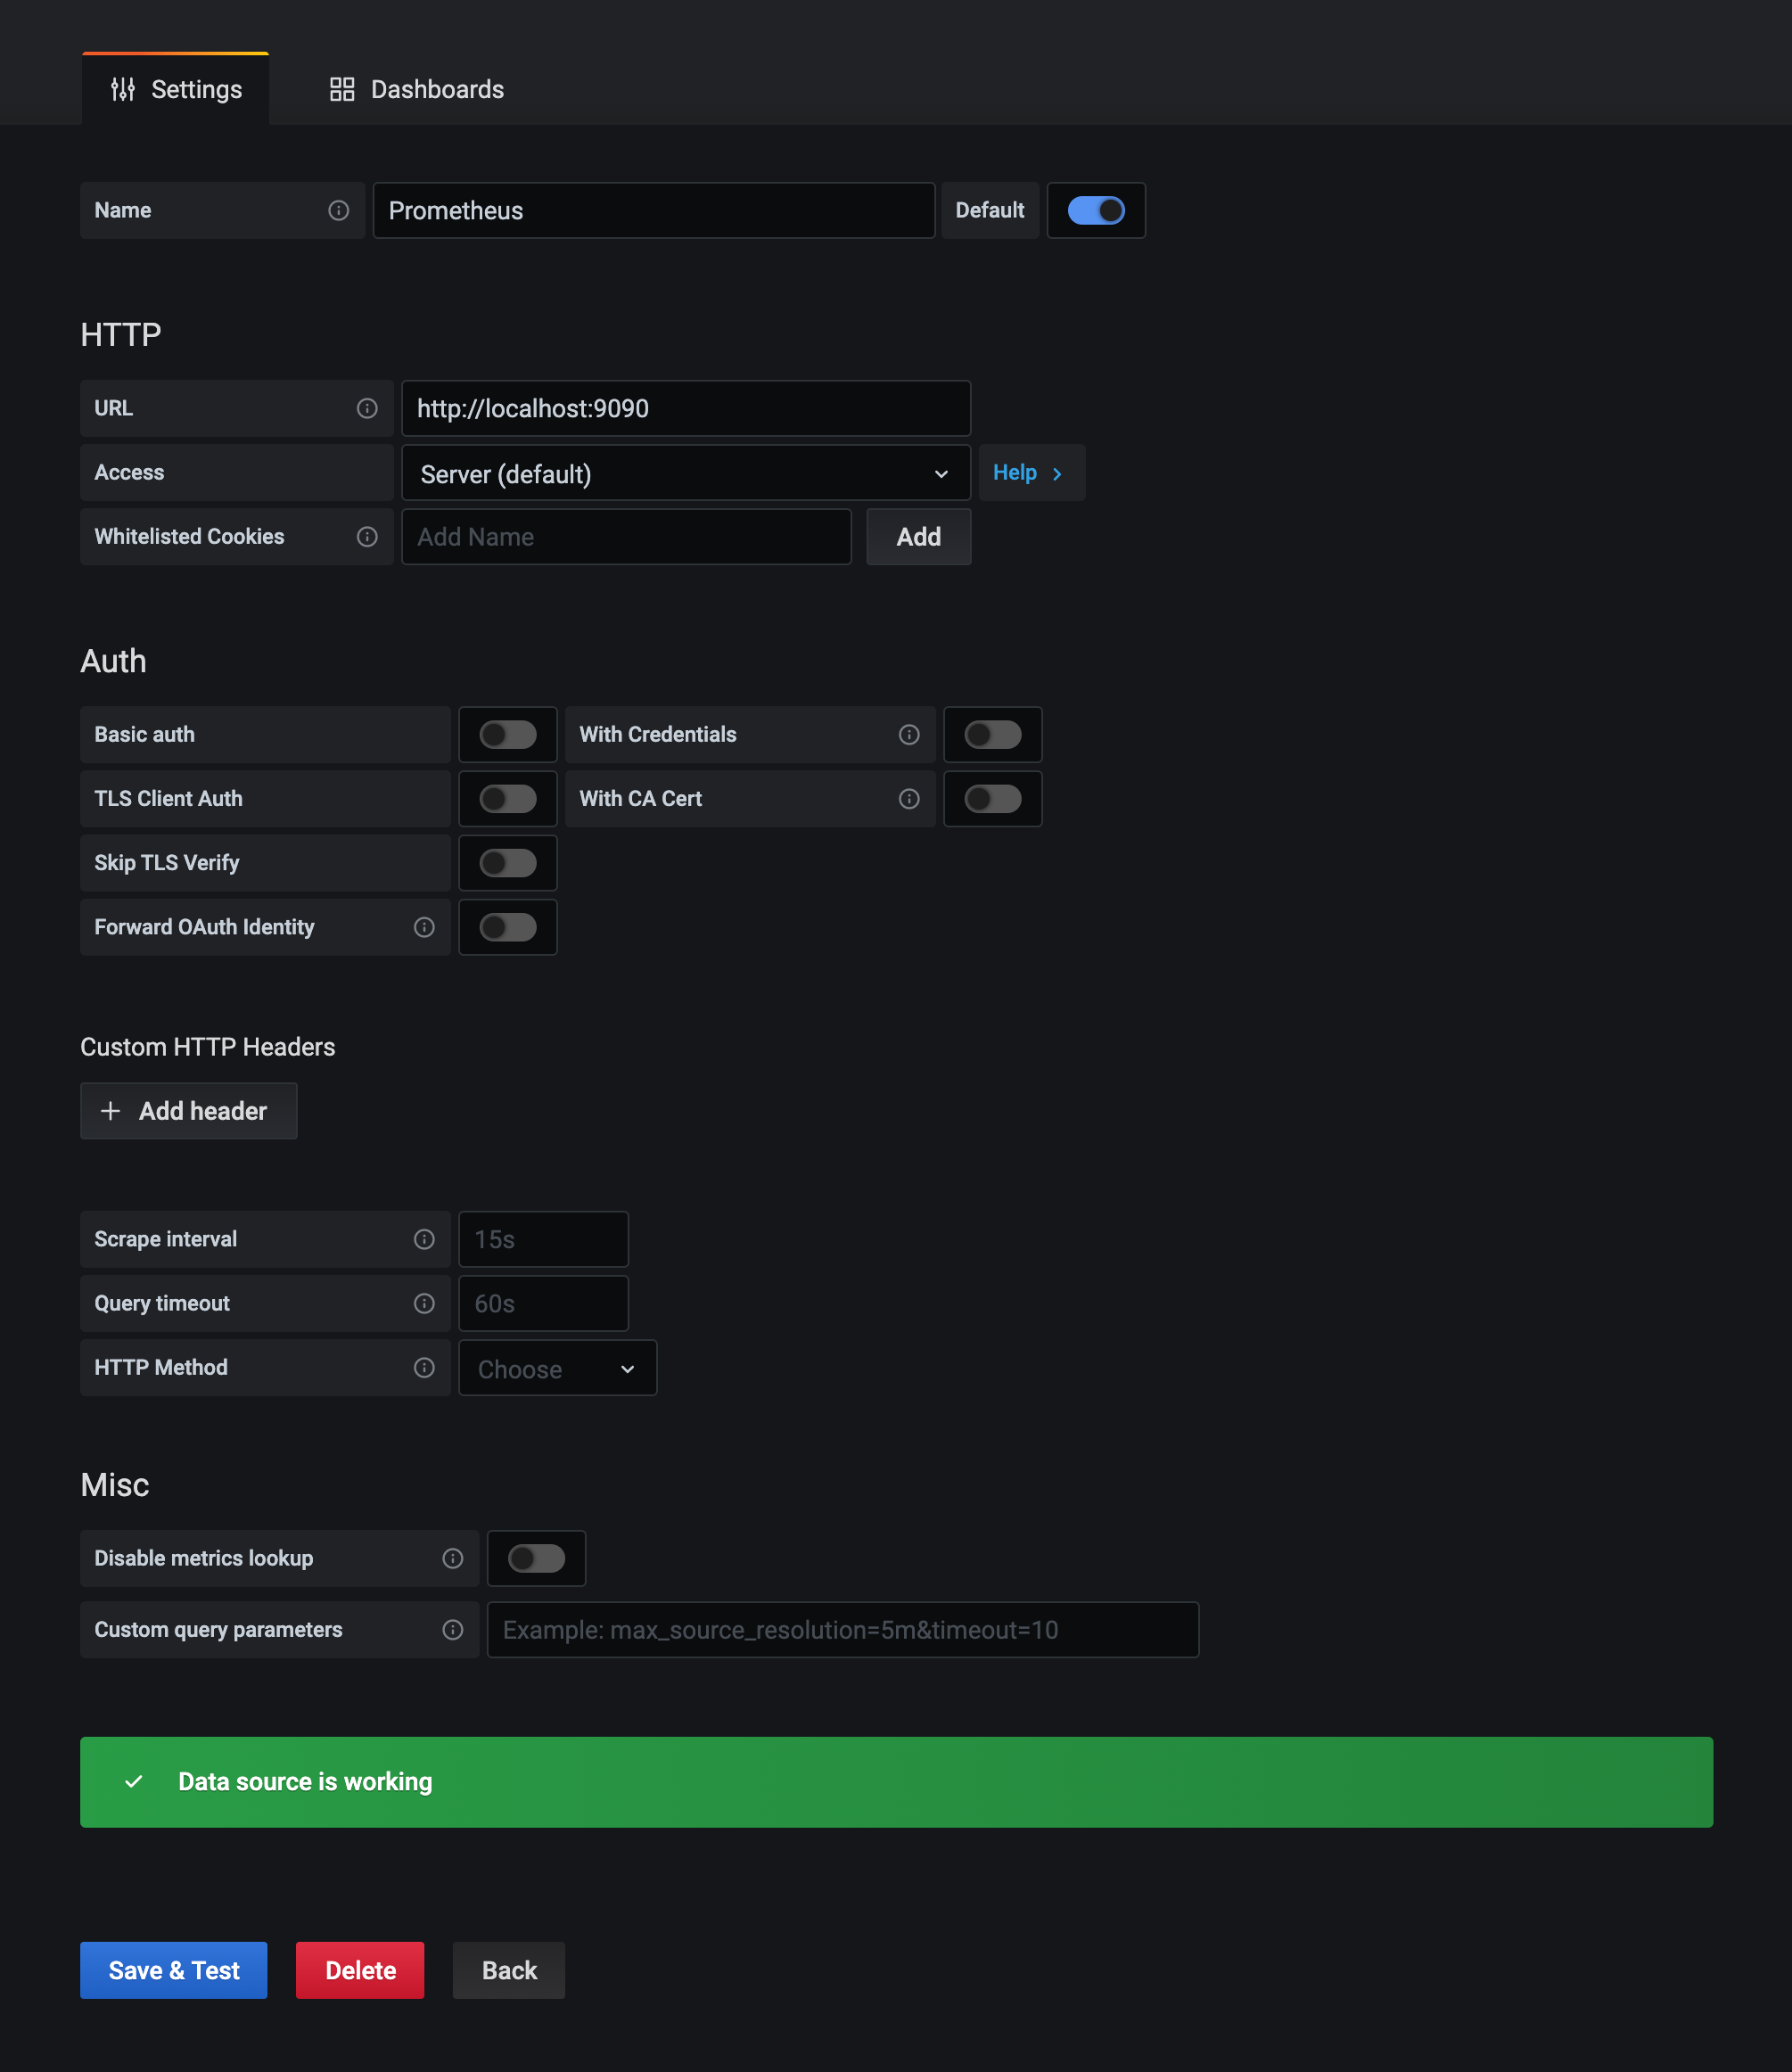Open the Access dropdown showing Server (default)
The image size is (1792, 2072).
click(x=685, y=473)
